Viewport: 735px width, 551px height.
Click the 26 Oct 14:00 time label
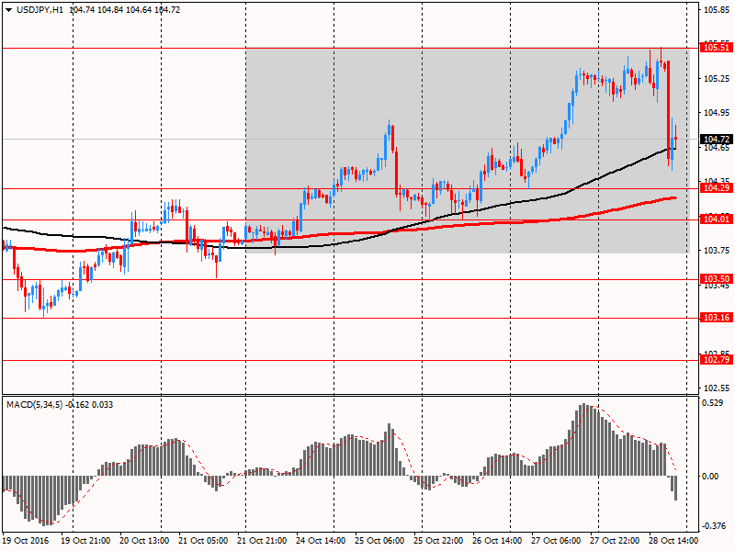point(498,543)
